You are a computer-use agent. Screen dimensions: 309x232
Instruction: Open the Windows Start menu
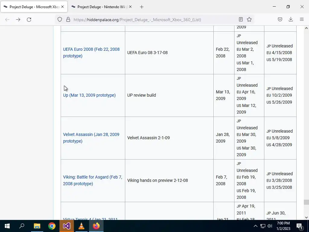7,226
